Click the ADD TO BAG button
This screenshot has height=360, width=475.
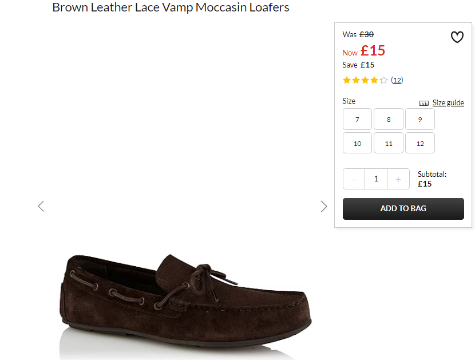coord(403,209)
